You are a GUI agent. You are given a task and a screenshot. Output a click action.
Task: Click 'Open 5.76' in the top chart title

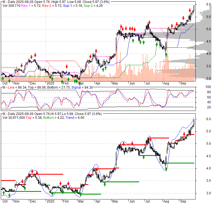(42, 2)
